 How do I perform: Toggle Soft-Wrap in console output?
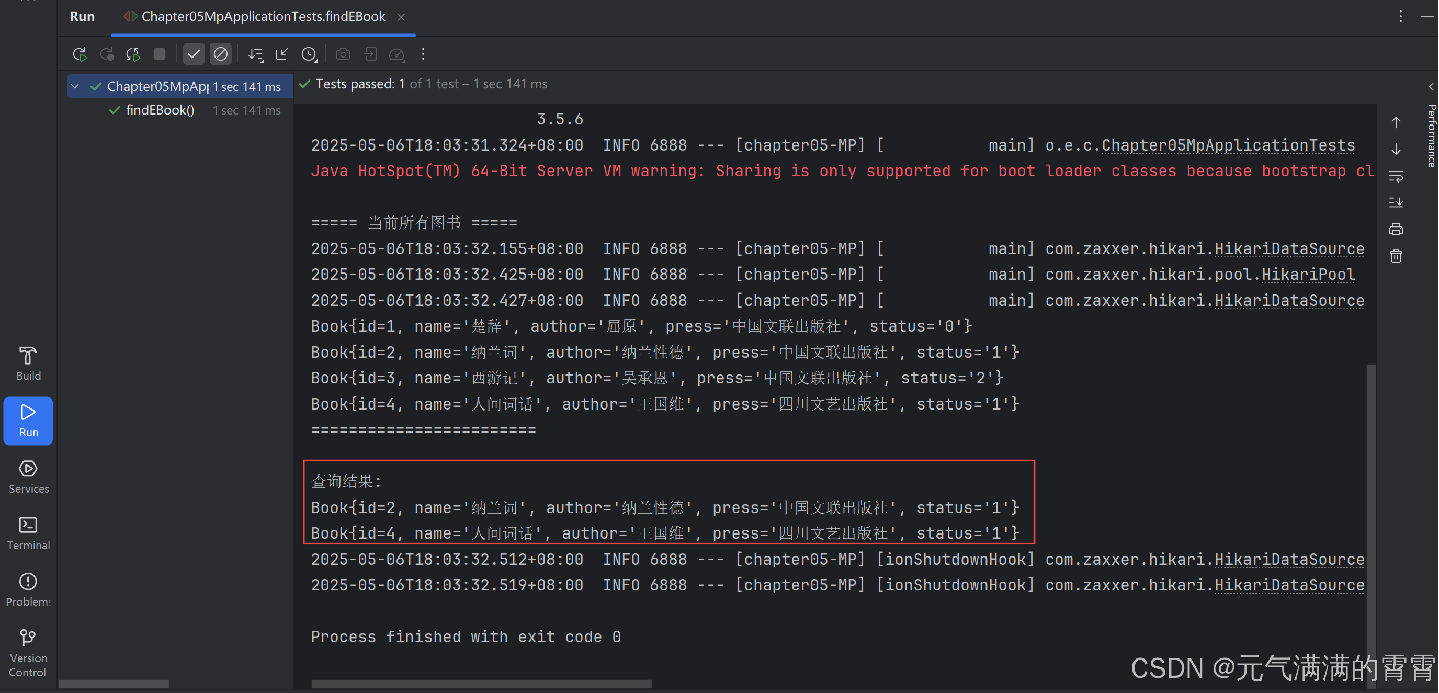pyautogui.click(x=1396, y=176)
